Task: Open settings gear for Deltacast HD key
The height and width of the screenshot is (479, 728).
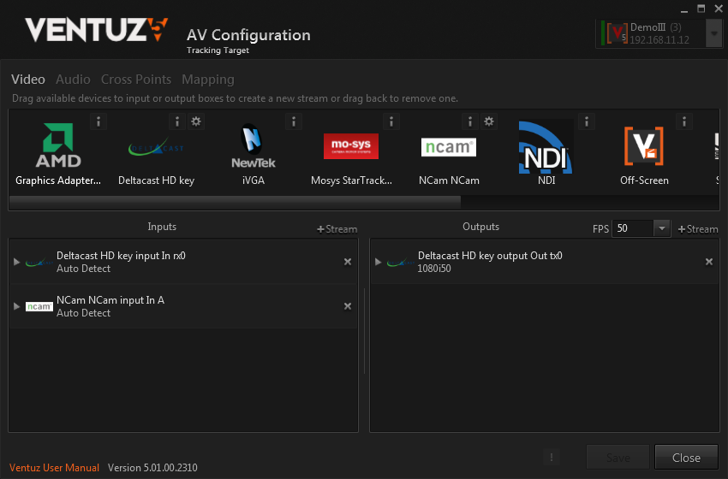Action: tap(196, 121)
